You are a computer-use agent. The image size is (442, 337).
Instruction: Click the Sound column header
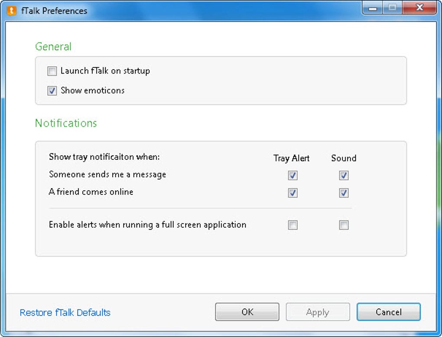[344, 158]
